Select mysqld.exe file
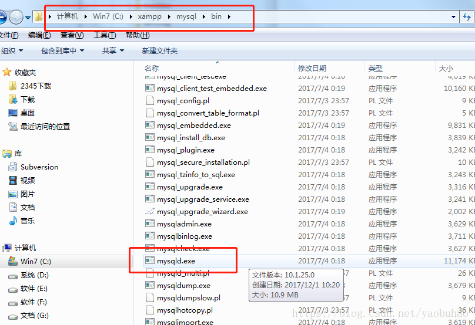Viewport: 475px width, 325px height. click(x=176, y=261)
